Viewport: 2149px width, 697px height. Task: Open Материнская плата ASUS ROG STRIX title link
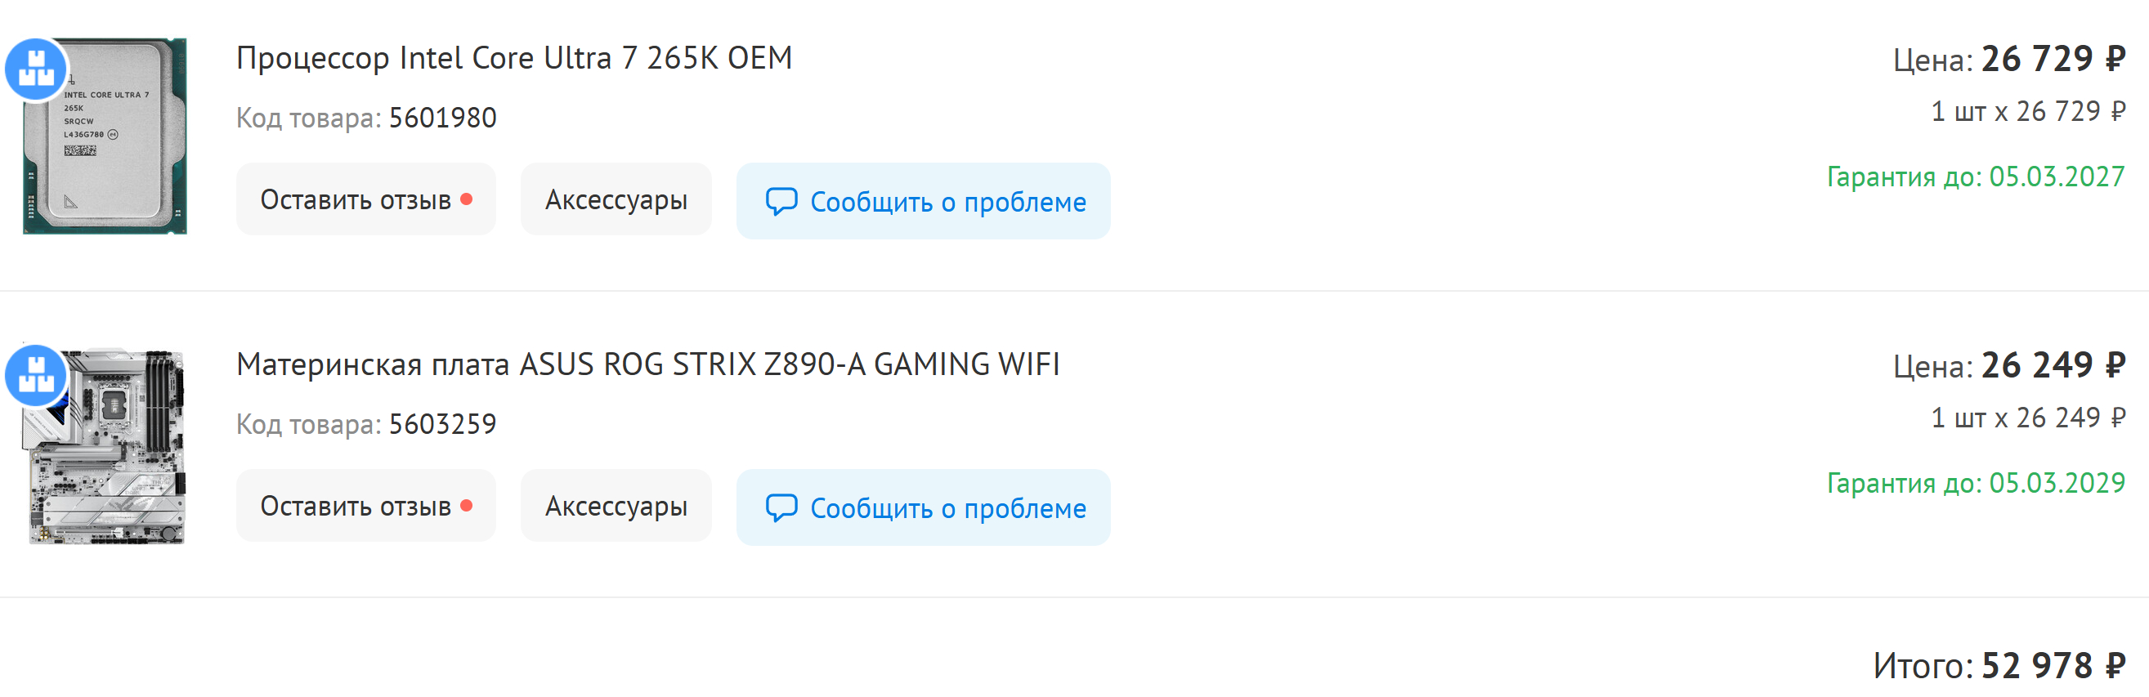point(648,364)
